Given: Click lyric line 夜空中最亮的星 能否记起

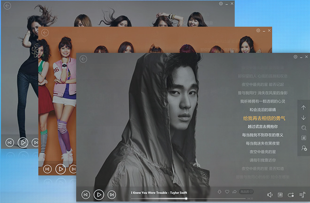Looking at the screenshot, I should (263, 85).
